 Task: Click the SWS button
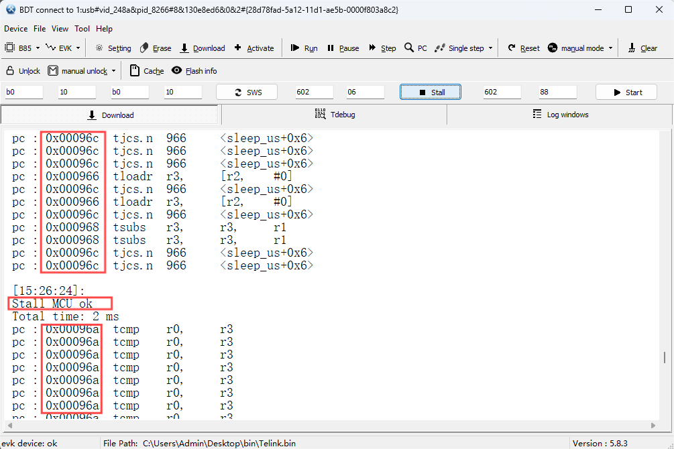click(247, 92)
